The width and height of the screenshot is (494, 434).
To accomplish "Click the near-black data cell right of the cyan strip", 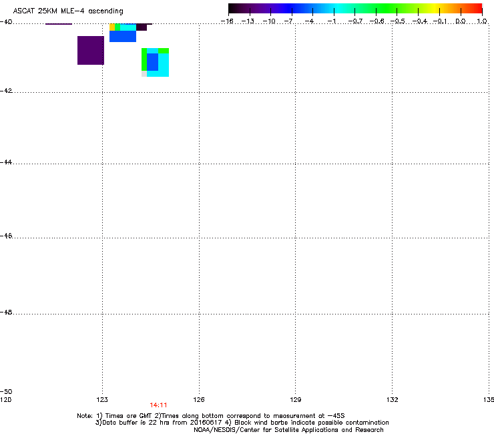I will click(142, 27).
